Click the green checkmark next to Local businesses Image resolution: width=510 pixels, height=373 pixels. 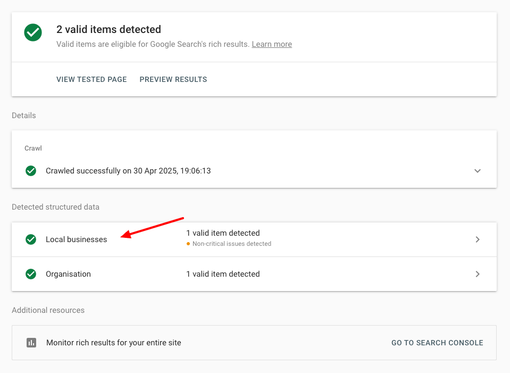point(31,239)
